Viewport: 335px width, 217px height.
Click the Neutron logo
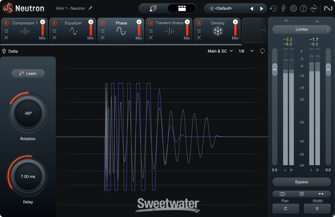24,8
